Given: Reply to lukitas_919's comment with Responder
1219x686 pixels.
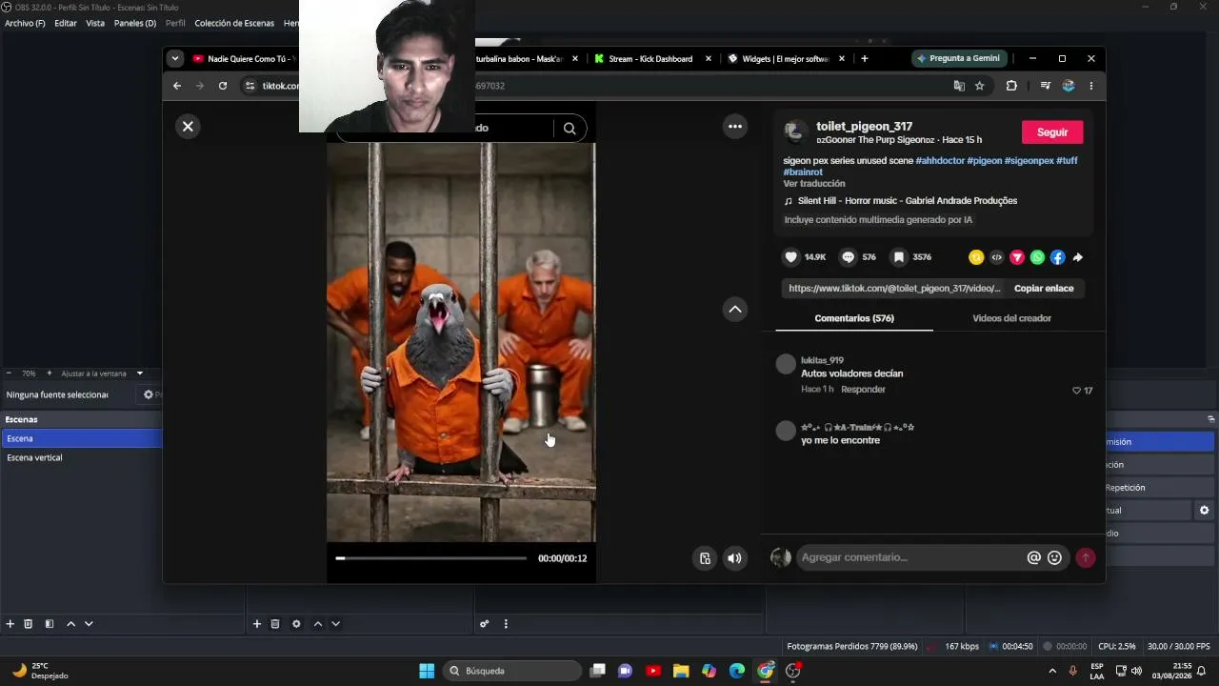Looking at the screenshot, I should [x=863, y=390].
